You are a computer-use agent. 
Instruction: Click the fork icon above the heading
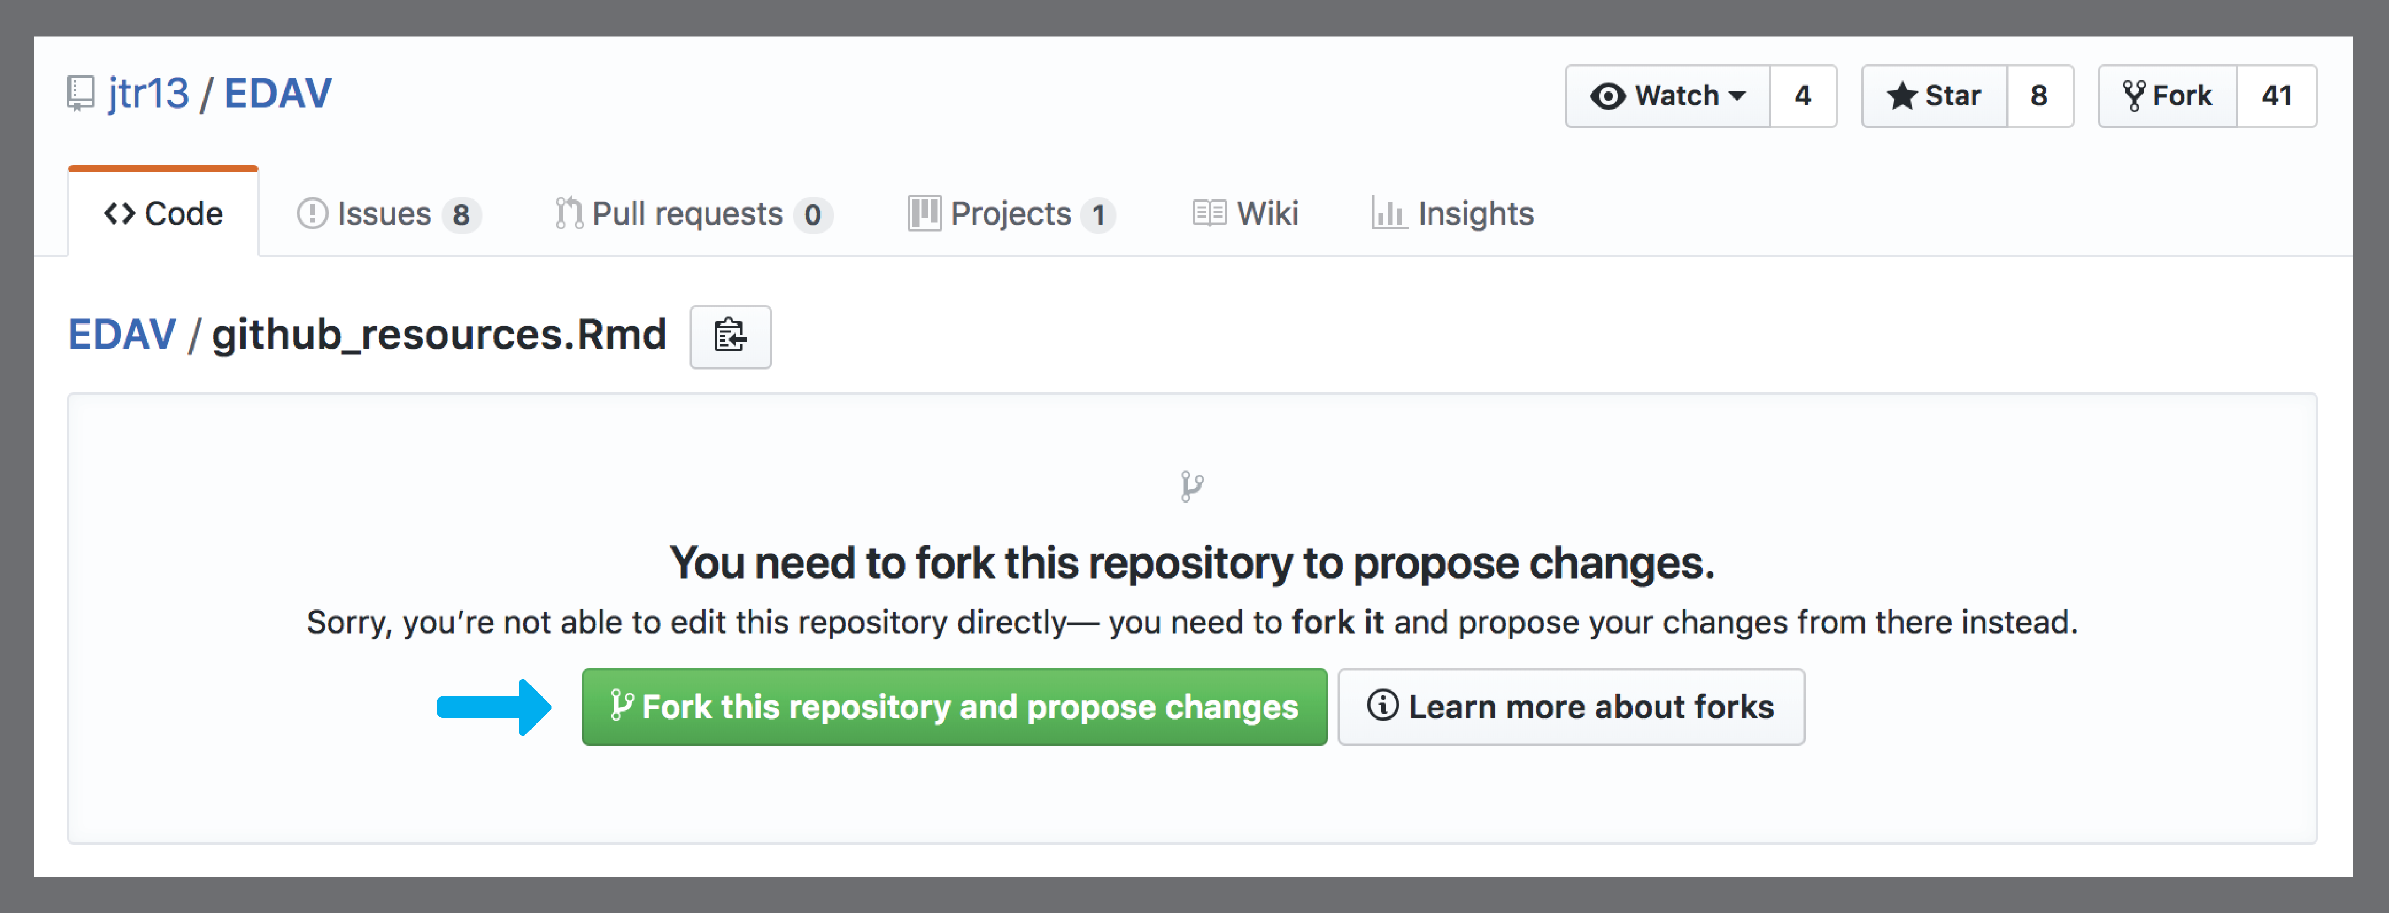click(1191, 485)
